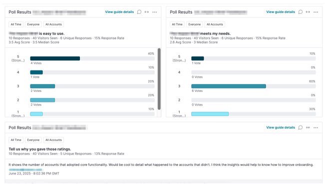The height and width of the screenshot is (186, 325).
Task: Open comment icon on meets my needs poll
Action: click(x=301, y=12)
